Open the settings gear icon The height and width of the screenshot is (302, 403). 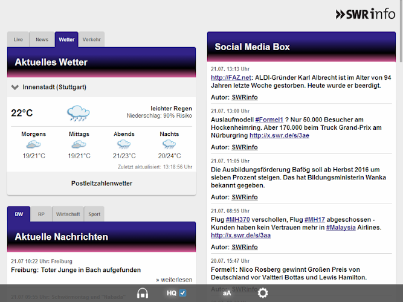click(x=263, y=293)
